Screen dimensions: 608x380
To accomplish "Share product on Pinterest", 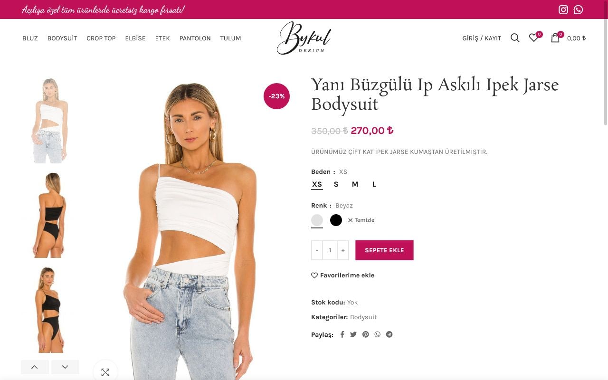I will (x=366, y=334).
